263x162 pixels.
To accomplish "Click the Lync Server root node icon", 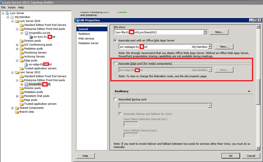I will [7, 13].
